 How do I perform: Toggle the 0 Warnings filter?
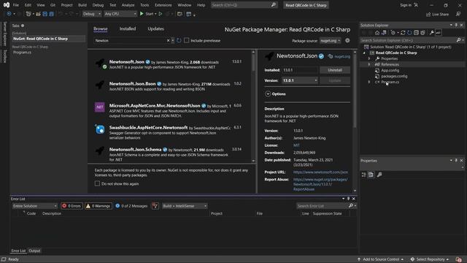99,206
